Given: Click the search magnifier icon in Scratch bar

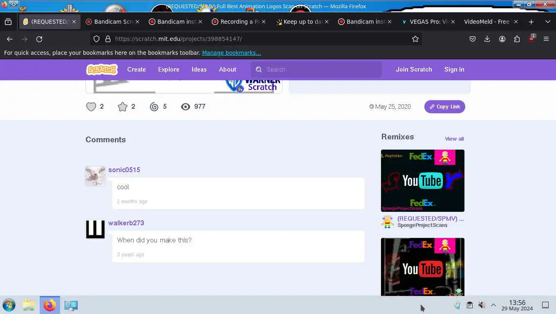Looking at the screenshot, I should click(259, 70).
